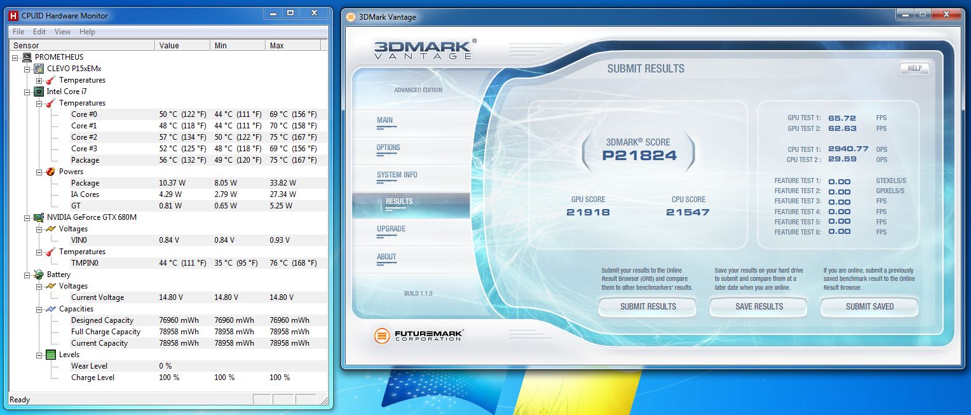
Task: Open the View menu in Hardware Monitor
Action: (x=62, y=32)
